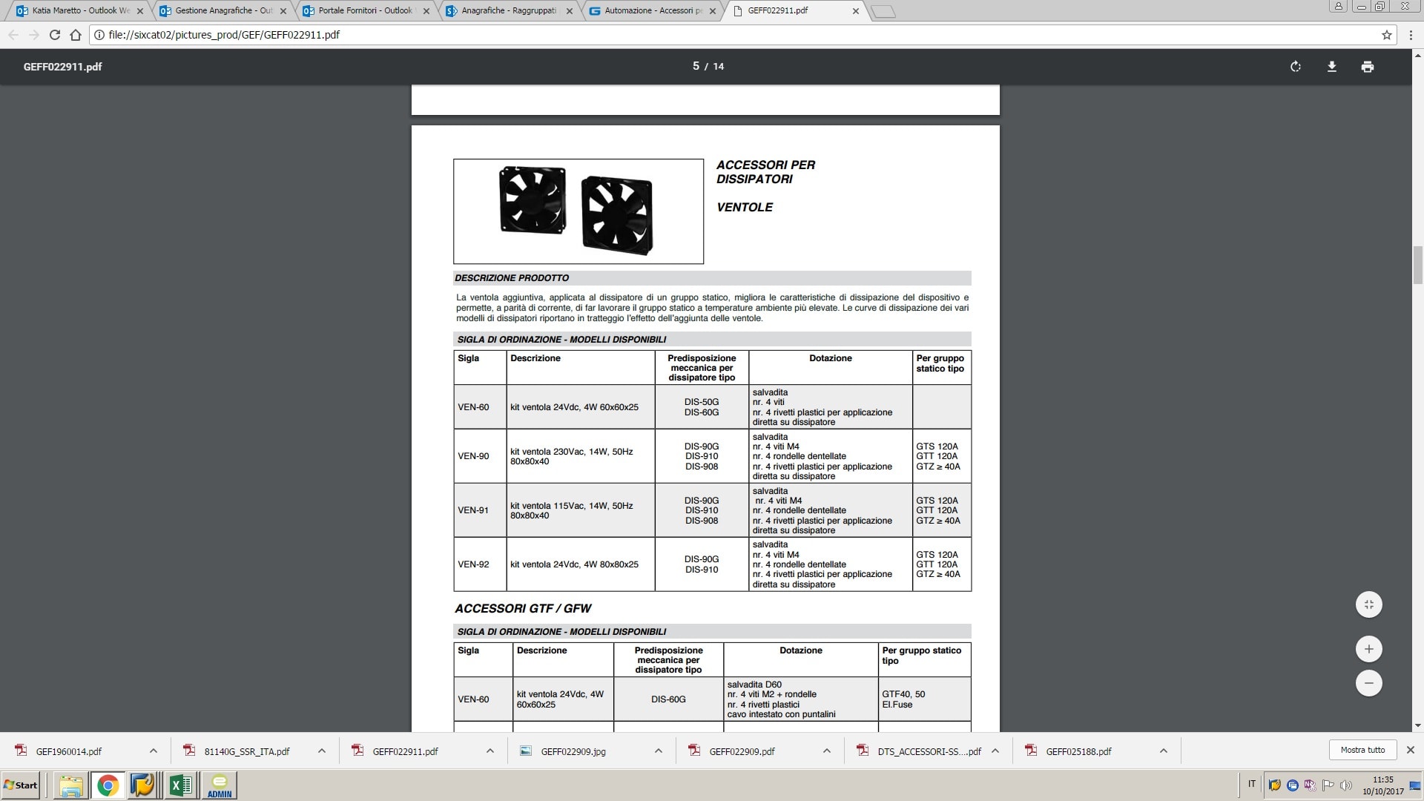
Task: Open menu arrow for GEFF025188.pdf download
Action: [x=1164, y=751]
